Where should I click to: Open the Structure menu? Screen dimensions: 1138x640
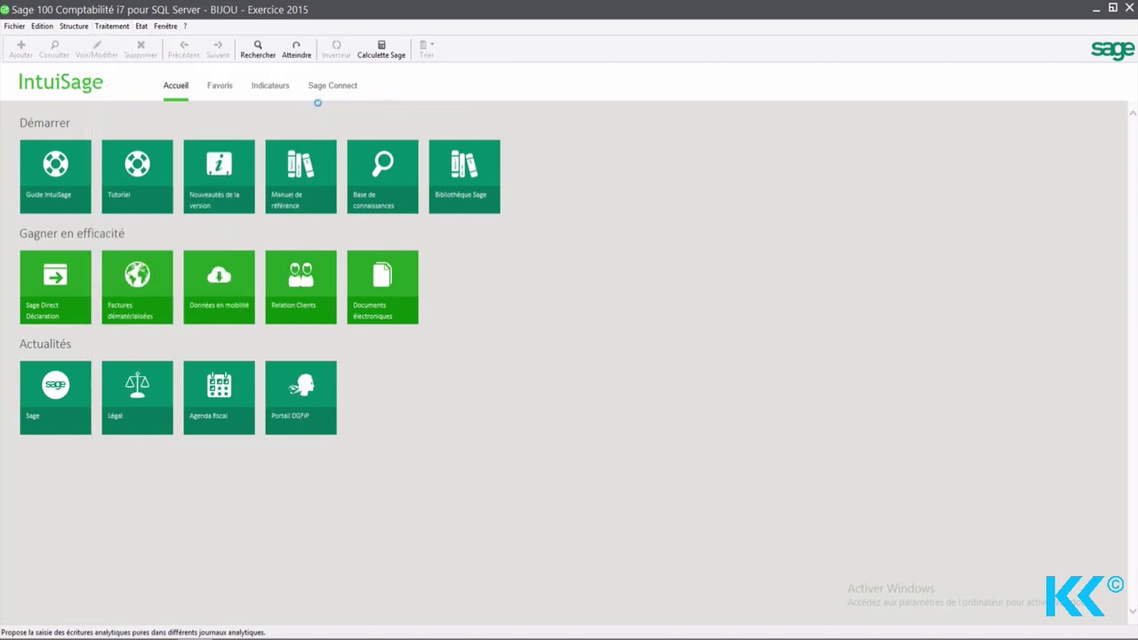(x=74, y=27)
